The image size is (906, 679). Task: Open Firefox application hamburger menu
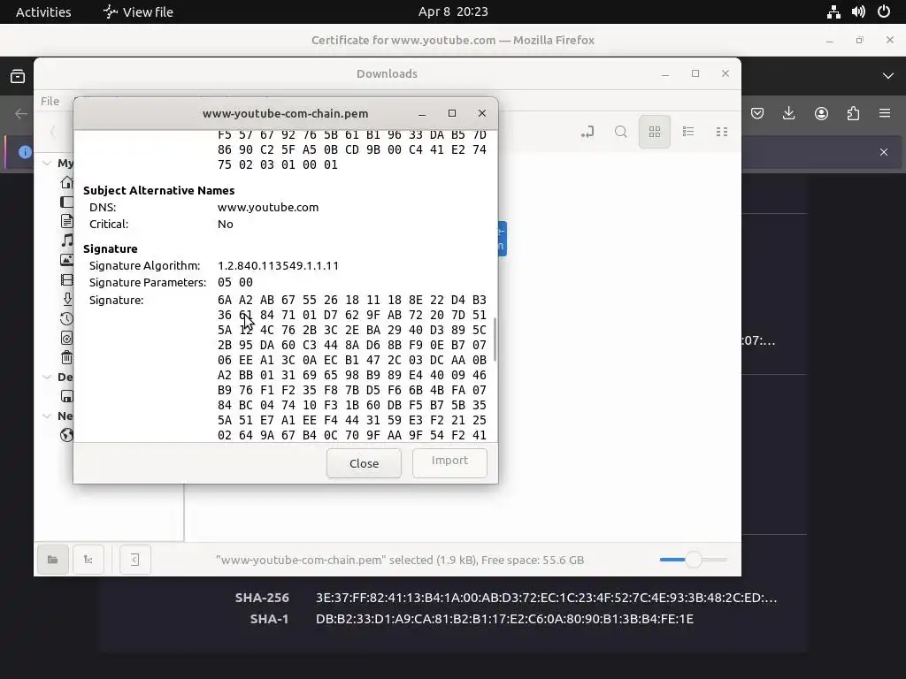885,113
